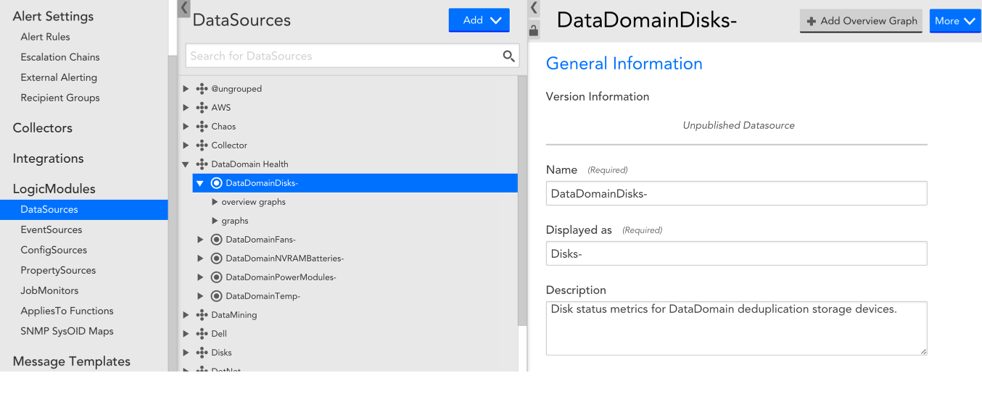This screenshot has width=982, height=399.
Task: Collapse the DataDomain Health group
Action: [186, 164]
